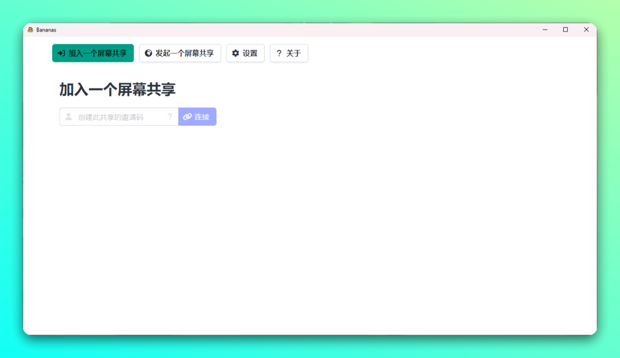Close the Bananas window

tap(586, 30)
